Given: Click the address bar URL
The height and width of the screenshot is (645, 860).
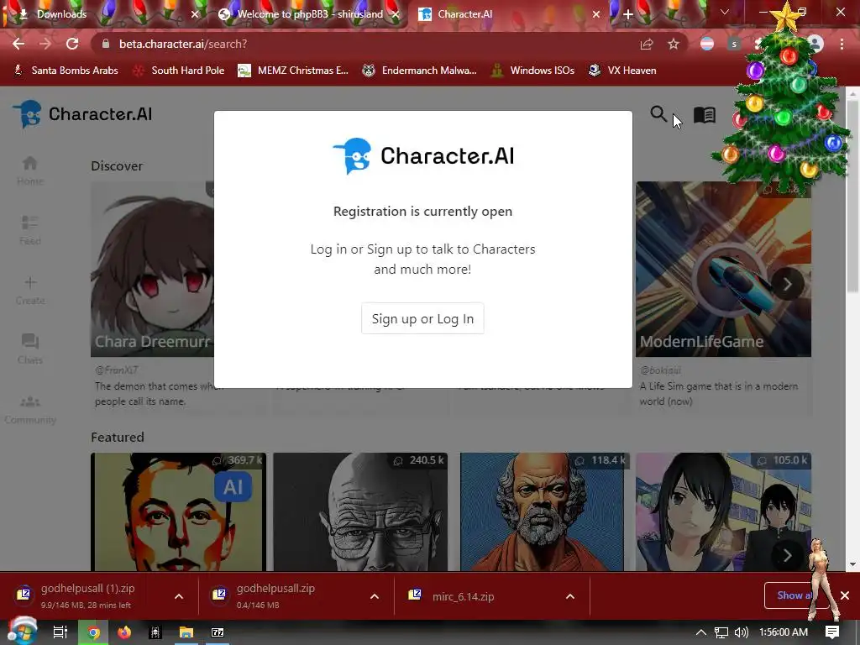Looking at the screenshot, I should pyautogui.click(x=183, y=44).
